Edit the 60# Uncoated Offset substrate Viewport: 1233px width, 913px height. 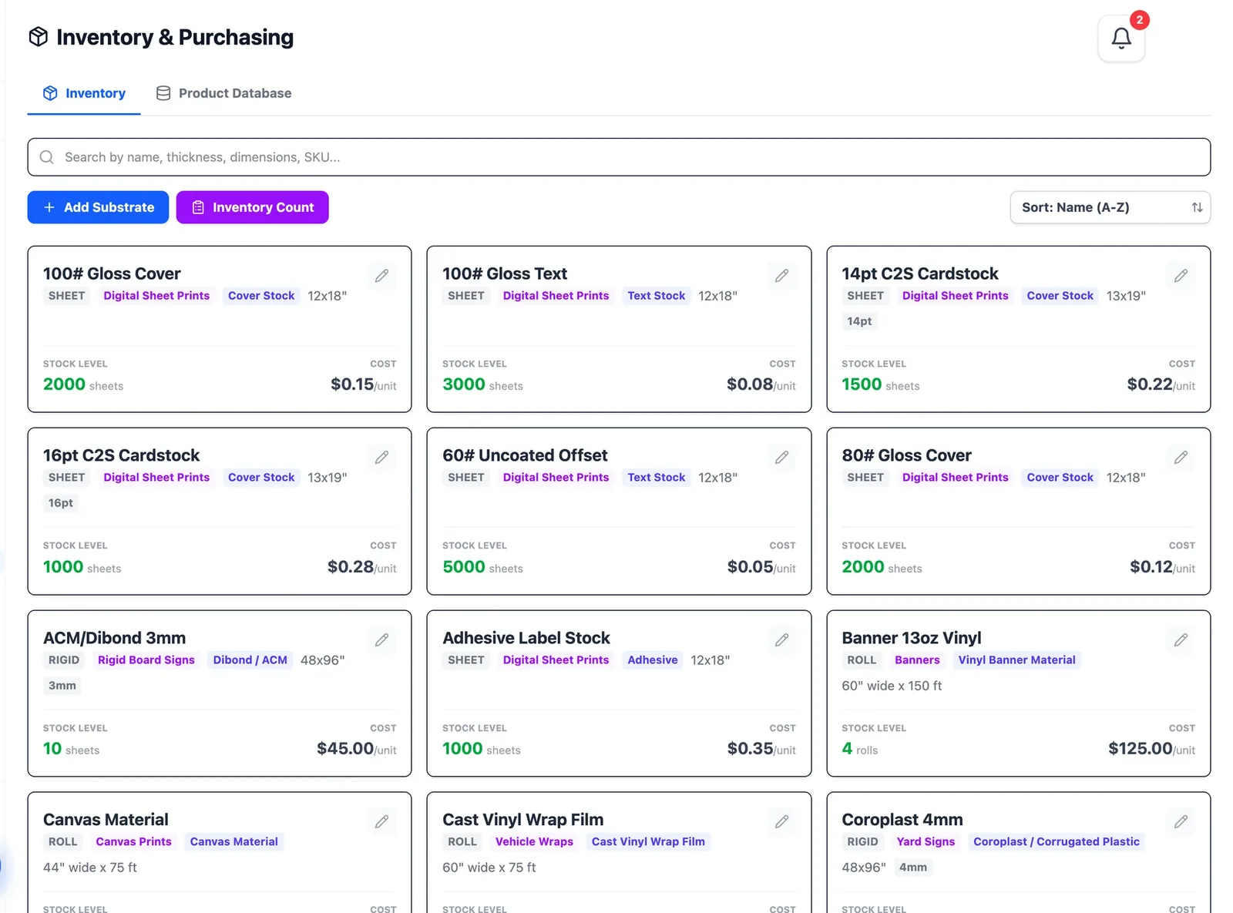click(x=781, y=458)
